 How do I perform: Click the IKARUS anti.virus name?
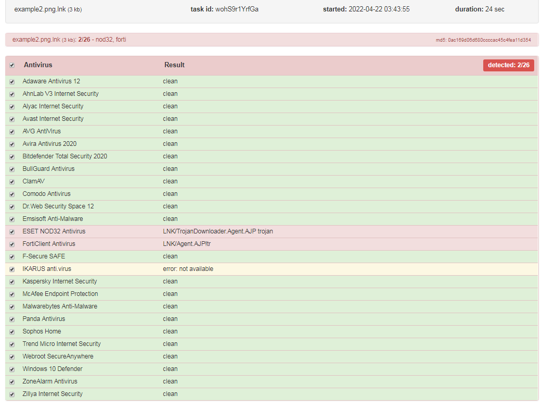click(x=47, y=269)
